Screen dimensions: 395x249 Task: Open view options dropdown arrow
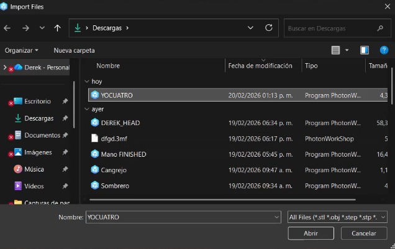click(347, 50)
